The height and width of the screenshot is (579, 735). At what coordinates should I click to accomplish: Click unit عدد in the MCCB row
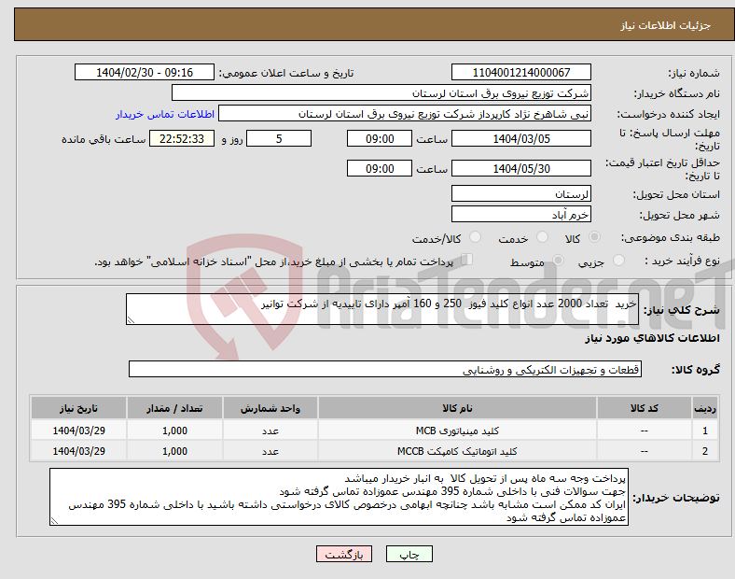tap(270, 451)
